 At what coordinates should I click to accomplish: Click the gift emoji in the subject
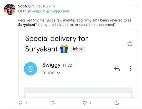point(64,49)
